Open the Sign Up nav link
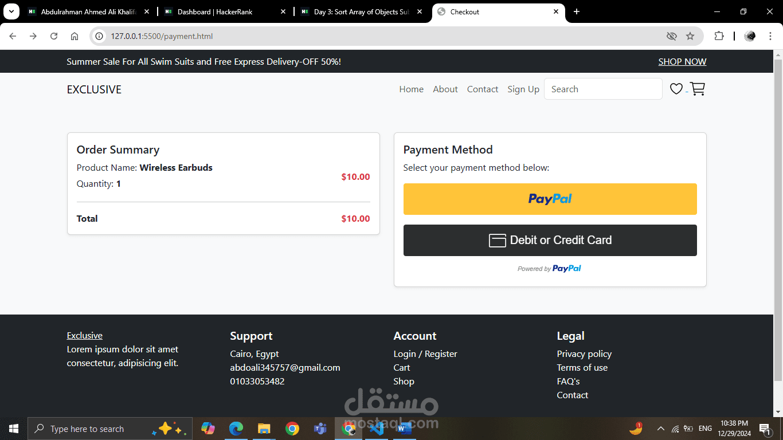Image resolution: width=783 pixels, height=440 pixels. [x=523, y=89]
